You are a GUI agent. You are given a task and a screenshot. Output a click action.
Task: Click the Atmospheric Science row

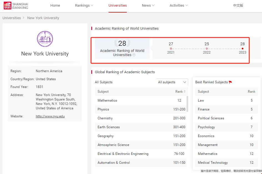click(x=141, y=145)
